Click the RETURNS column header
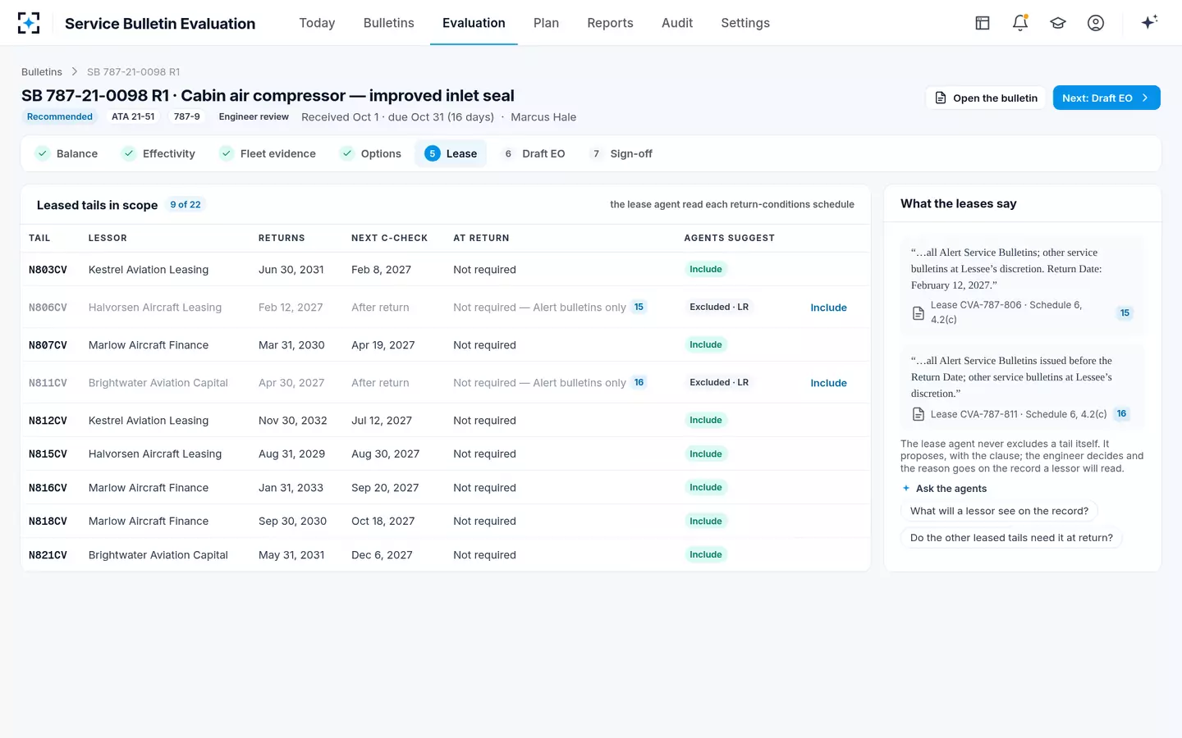Image resolution: width=1182 pixels, height=738 pixels. tap(282, 238)
